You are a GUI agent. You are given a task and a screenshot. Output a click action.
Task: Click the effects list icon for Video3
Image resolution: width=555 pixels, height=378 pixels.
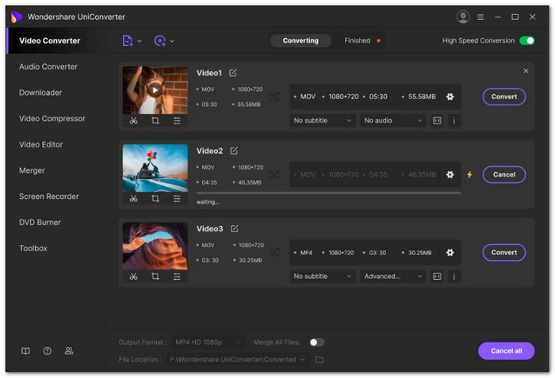click(x=177, y=277)
